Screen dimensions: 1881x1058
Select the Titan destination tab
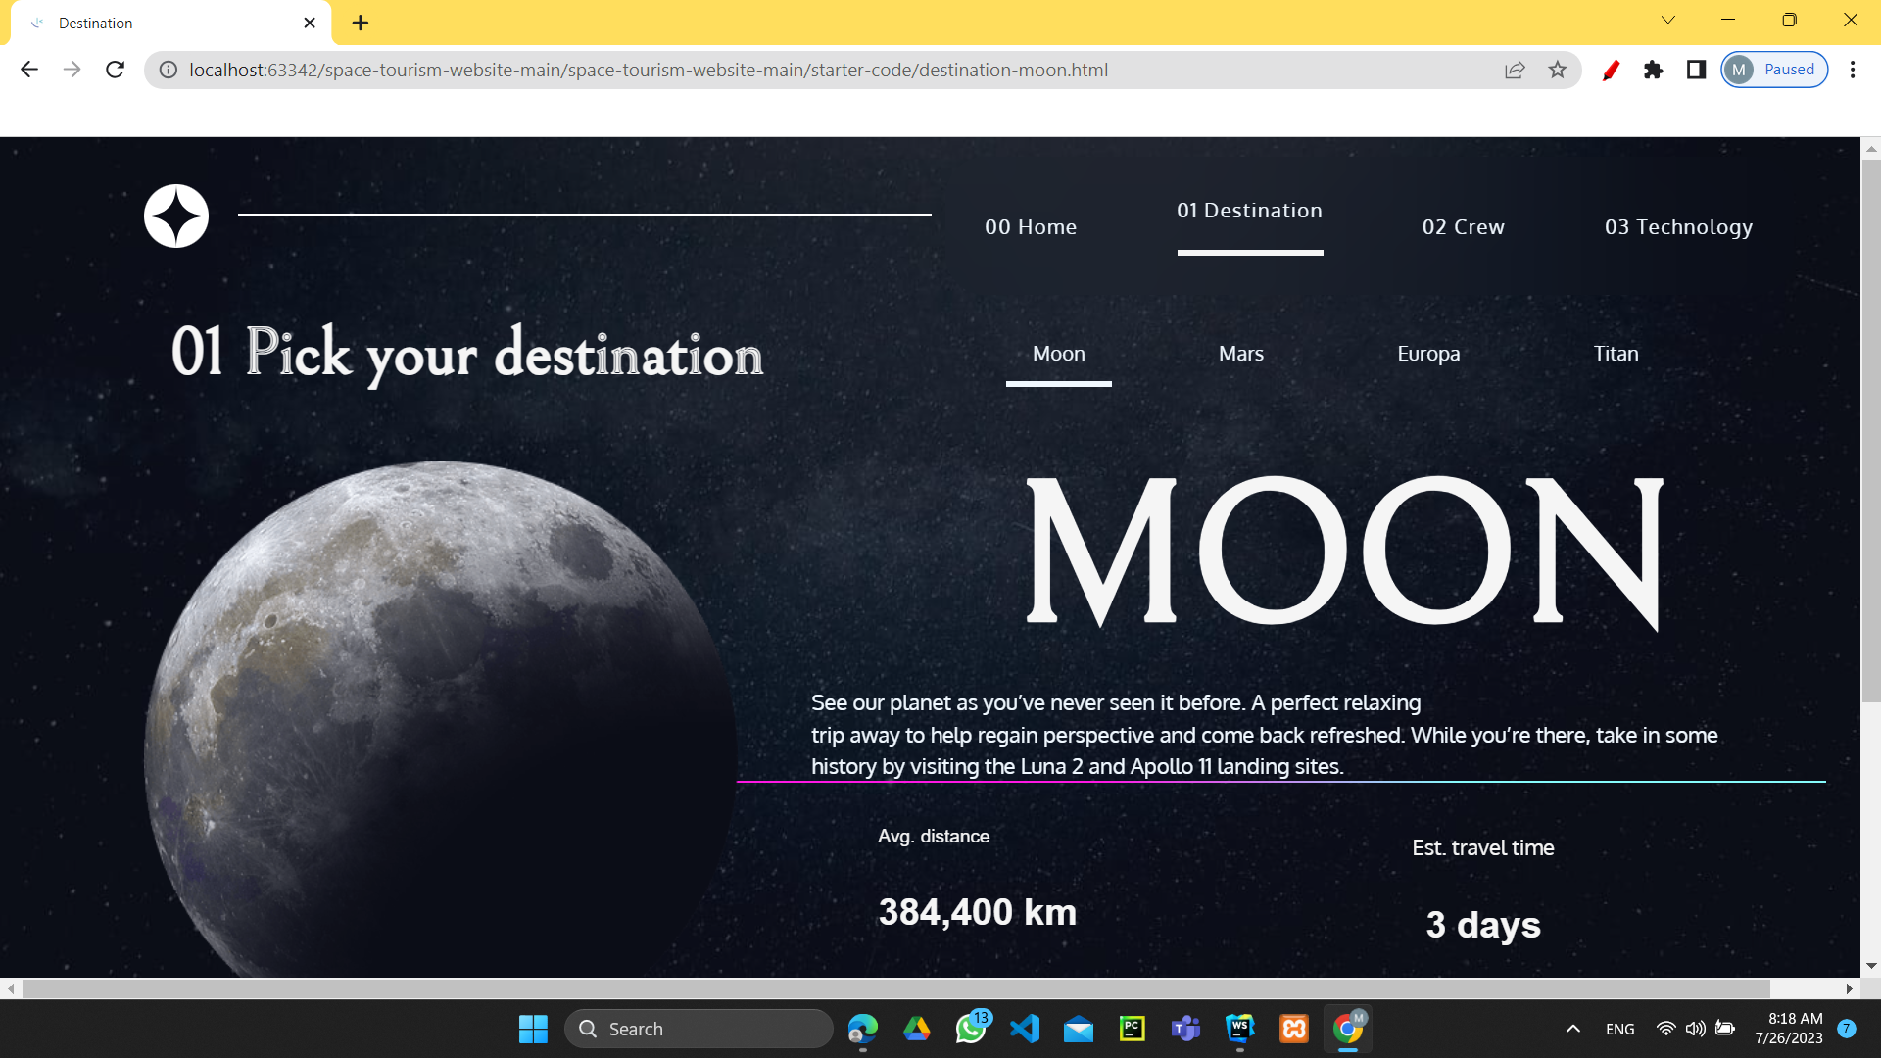click(1615, 354)
